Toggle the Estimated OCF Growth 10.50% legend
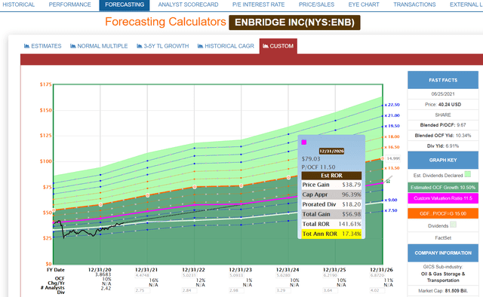 coord(443,187)
